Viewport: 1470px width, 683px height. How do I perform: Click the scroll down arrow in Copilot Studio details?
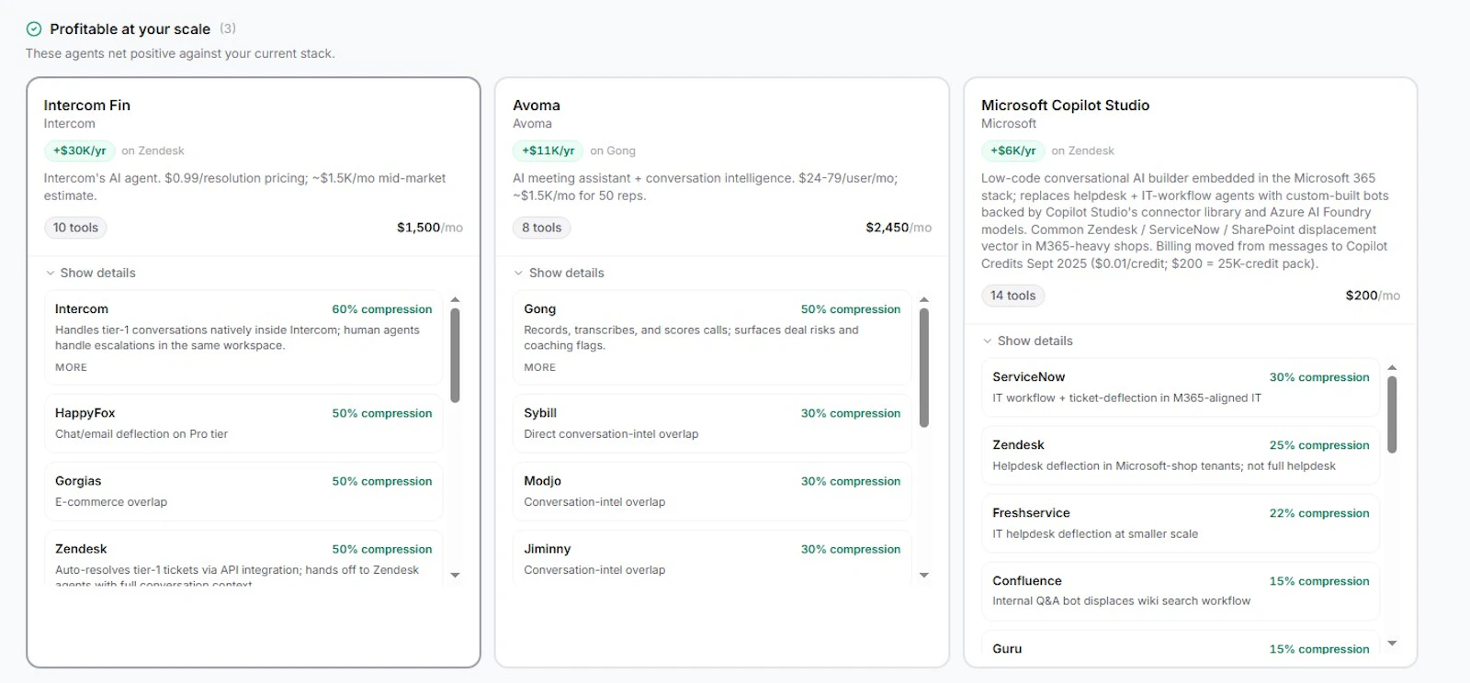[x=1392, y=644]
